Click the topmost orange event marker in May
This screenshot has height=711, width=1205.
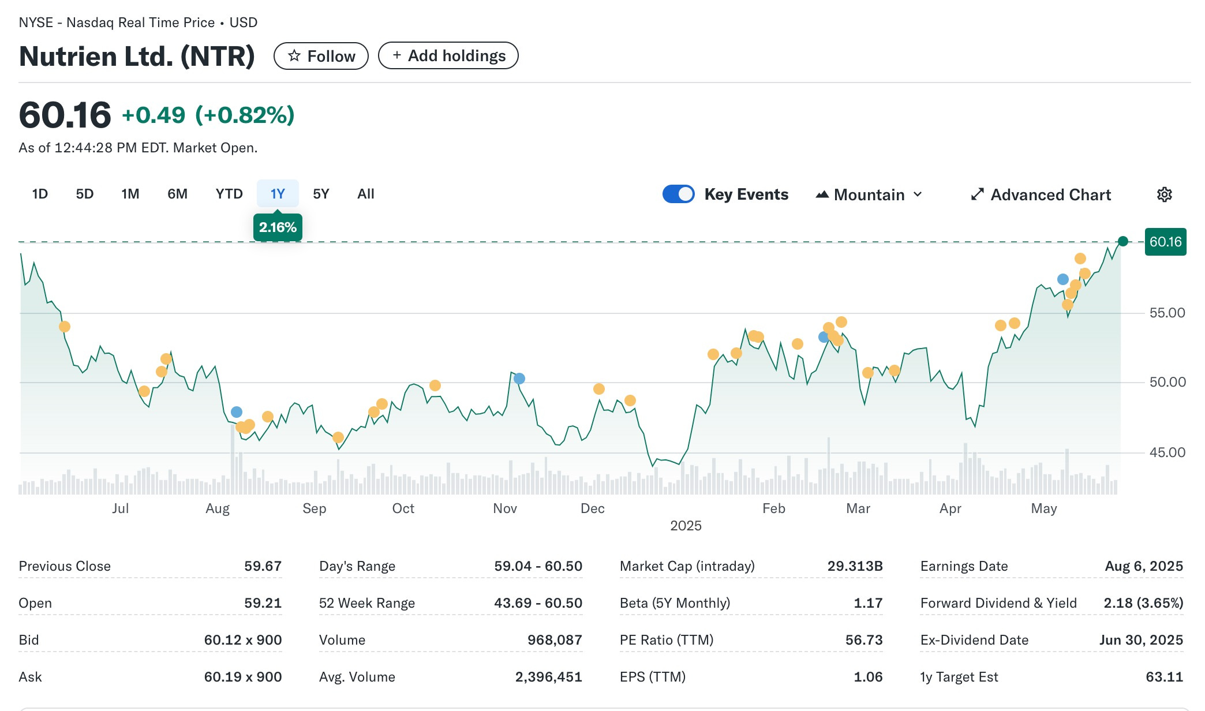1080,259
